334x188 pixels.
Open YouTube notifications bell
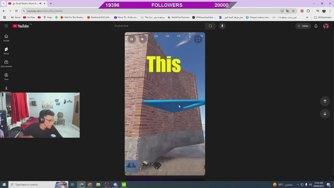(x=316, y=26)
